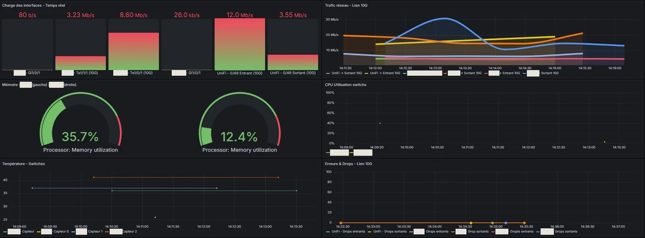Click the 'UniFi - 0/49 Sortant (10G)' label

(293, 73)
